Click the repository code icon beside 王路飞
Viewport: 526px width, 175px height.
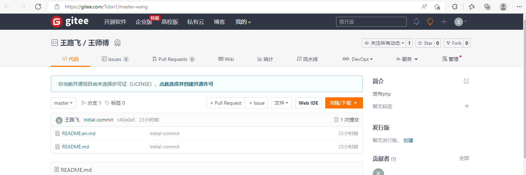[55, 43]
